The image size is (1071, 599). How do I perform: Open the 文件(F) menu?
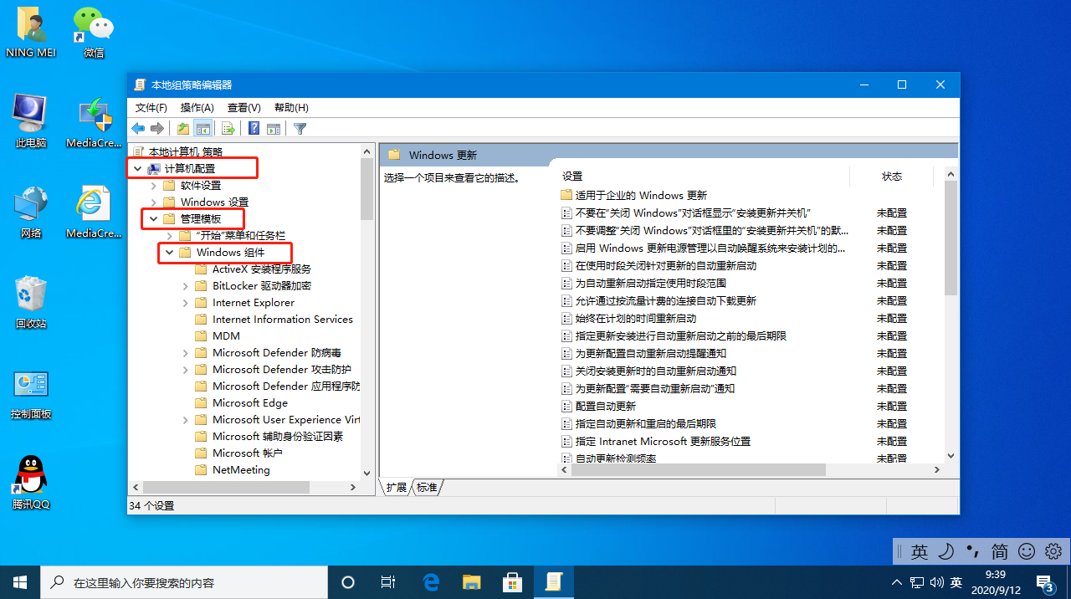[150, 107]
